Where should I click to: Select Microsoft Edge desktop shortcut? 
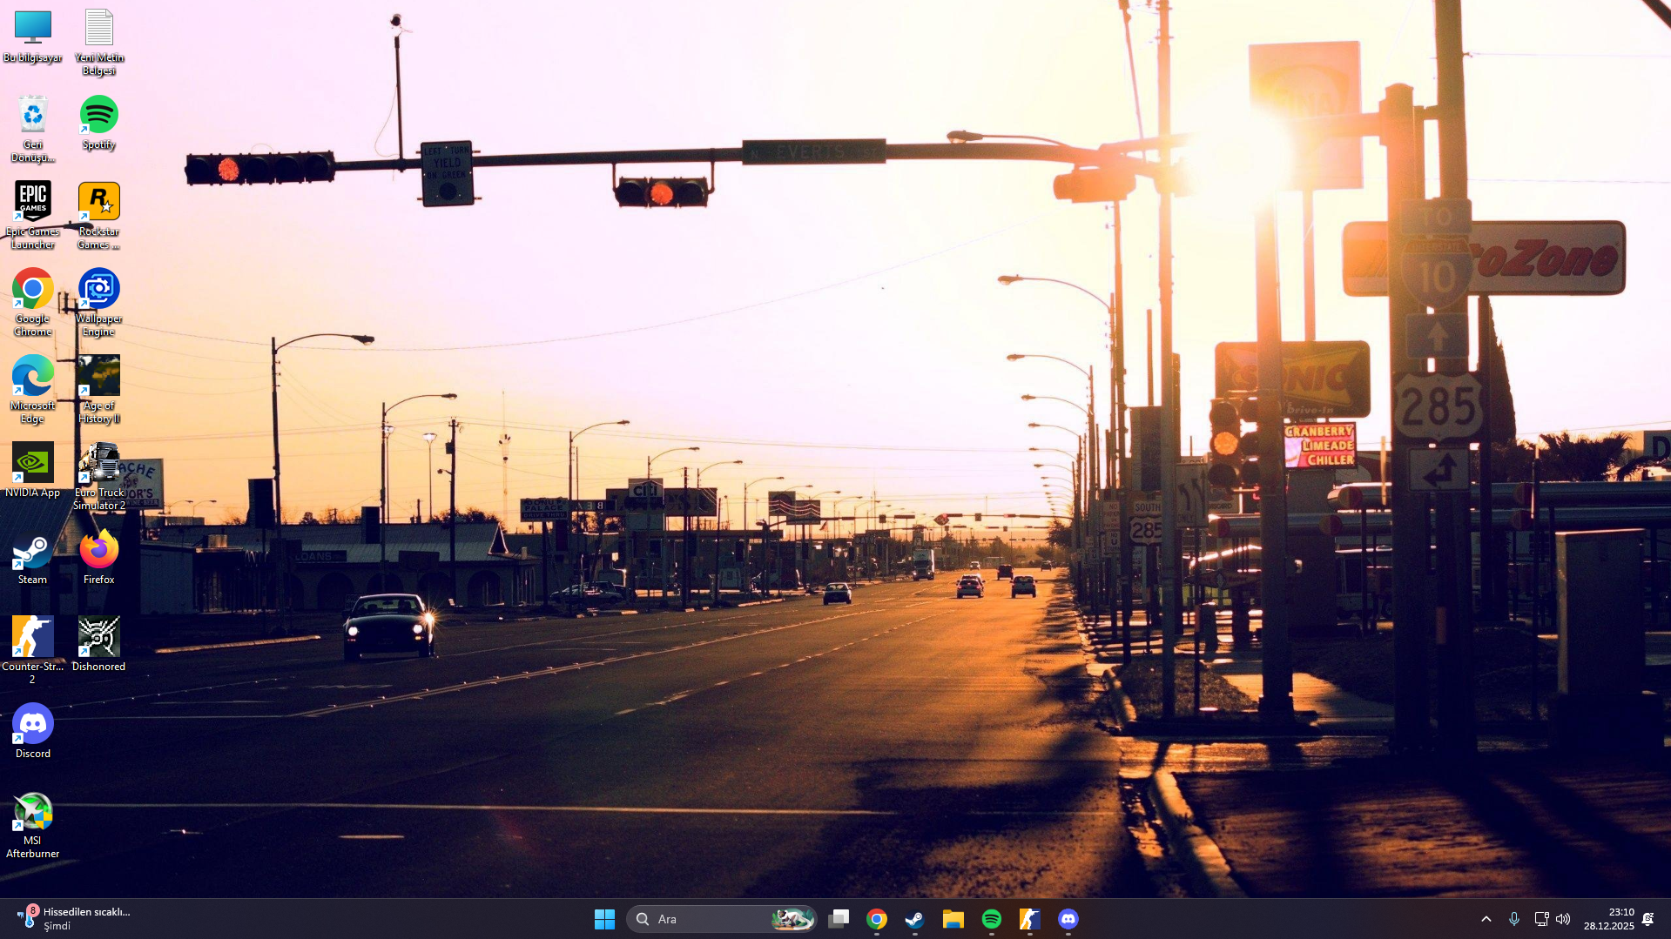tap(32, 390)
